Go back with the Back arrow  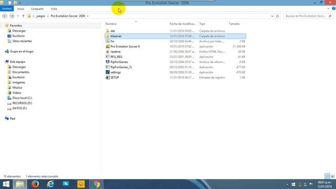tap(5, 16)
